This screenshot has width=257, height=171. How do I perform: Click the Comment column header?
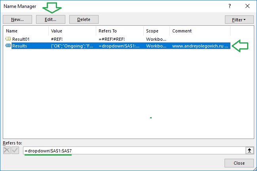(x=200, y=31)
